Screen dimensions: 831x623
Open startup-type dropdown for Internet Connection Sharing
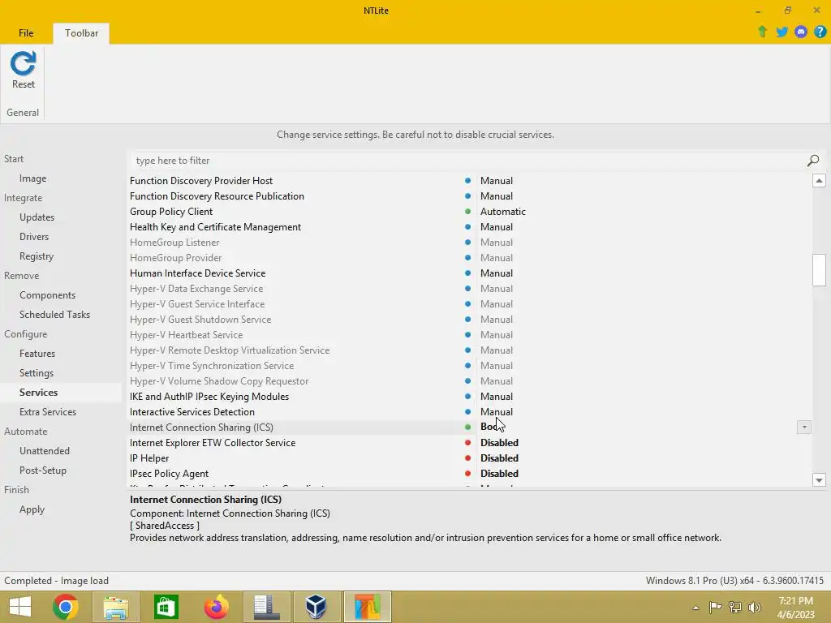804,427
